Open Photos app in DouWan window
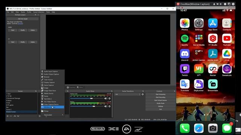This screenshot has height=135, width=241. pyautogui.click(x=185, y=23)
